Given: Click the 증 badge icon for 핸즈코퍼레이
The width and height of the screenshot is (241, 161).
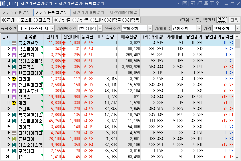Looking at the screenshot, I should click(x=14, y=73).
